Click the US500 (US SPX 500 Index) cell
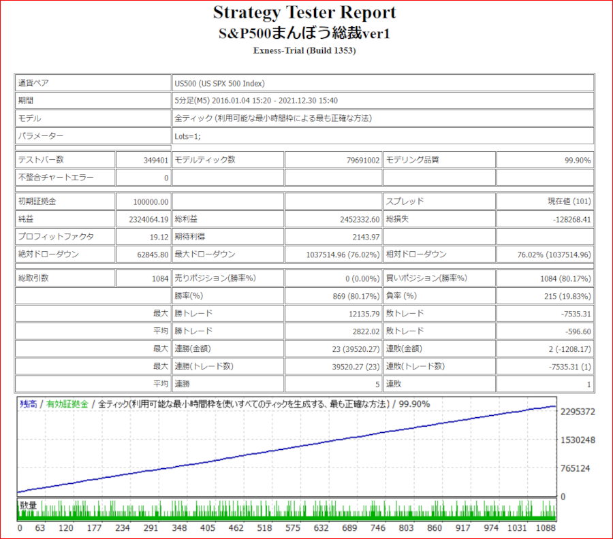Image resolution: width=613 pixels, height=539 pixels. click(219, 83)
